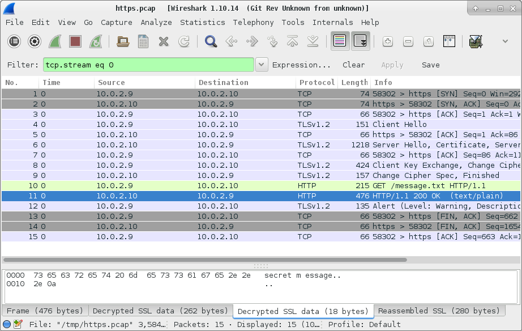Close this capture file (X icon)

pyautogui.click(x=164, y=42)
